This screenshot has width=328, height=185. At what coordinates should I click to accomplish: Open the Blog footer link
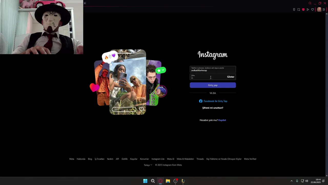[90, 159]
